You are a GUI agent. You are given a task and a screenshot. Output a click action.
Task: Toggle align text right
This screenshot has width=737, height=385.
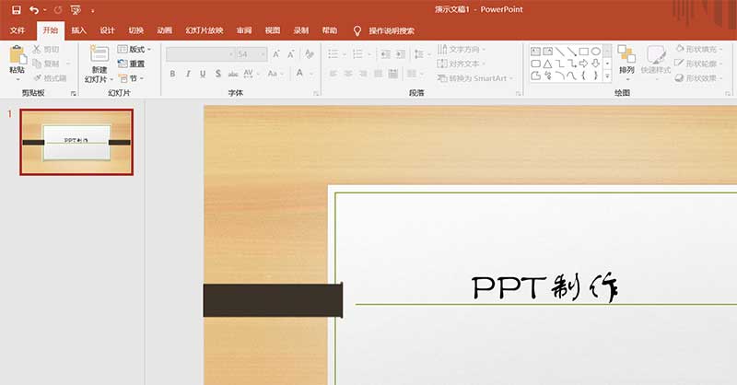[363, 74]
